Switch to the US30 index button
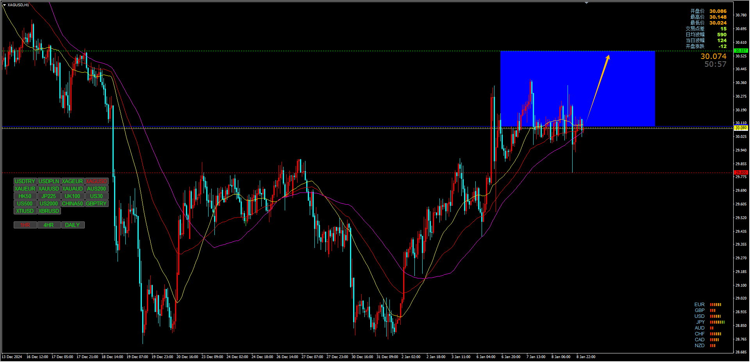Viewport: 750px width, 362px height. pyautogui.click(x=96, y=196)
